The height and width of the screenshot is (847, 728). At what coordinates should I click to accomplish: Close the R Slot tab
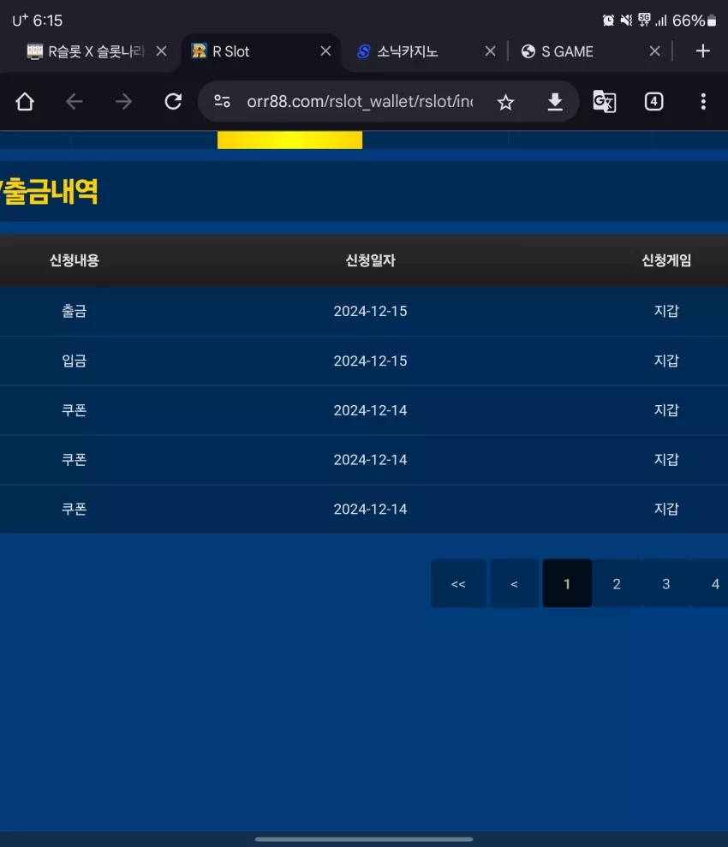[325, 51]
